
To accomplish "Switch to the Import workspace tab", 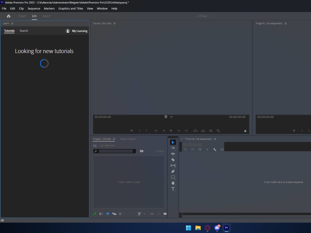I will (22, 16).
